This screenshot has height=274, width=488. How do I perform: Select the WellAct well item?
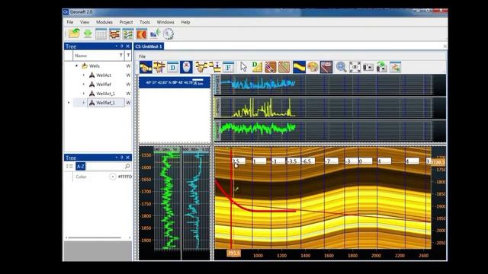(x=104, y=75)
